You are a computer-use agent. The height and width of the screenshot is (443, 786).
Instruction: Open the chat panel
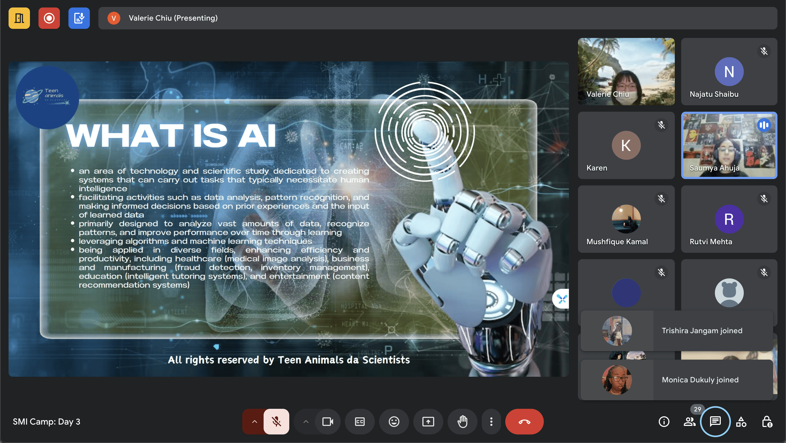pyautogui.click(x=715, y=422)
